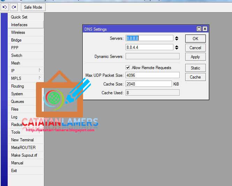Expand the MPLS submenu arrow
Image resolution: width=232 pixels, height=186 pixels.
coord(40,78)
